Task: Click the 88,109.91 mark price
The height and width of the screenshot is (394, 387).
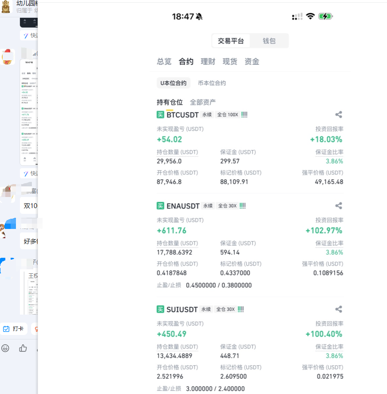Action: point(234,182)
